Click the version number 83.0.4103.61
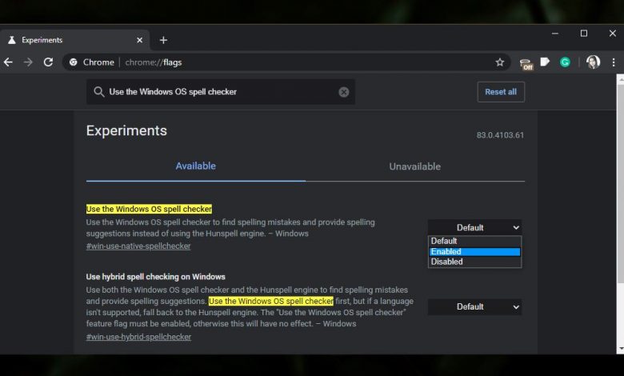 point(500,135)
